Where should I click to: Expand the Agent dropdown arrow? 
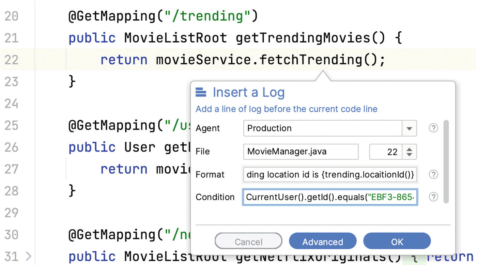coord(409,128)
